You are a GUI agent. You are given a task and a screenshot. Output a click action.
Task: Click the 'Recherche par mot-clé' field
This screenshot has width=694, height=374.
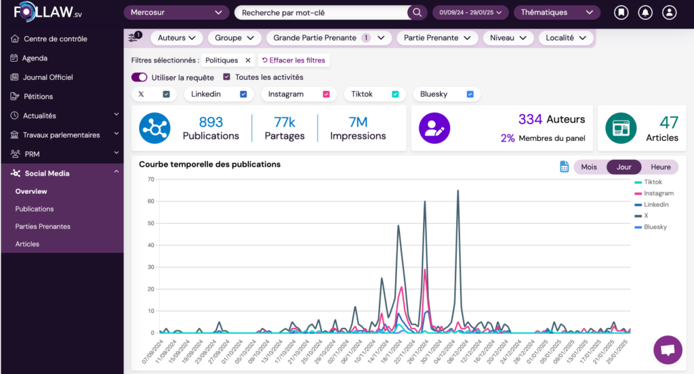click(x=322, y=13)
